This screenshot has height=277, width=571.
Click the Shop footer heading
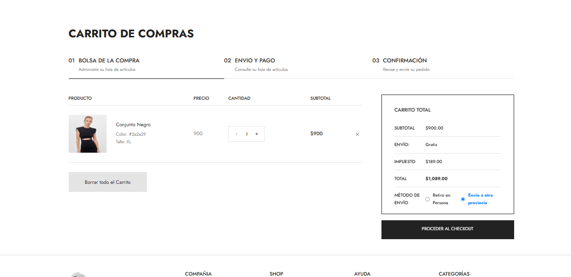click(276, 274)
